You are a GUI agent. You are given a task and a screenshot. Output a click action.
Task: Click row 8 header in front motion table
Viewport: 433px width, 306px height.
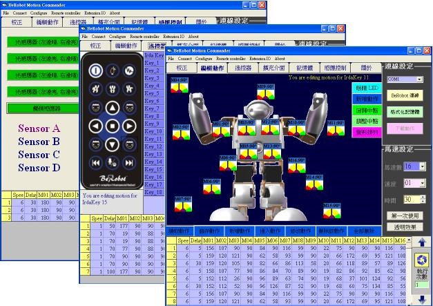point(171,300)
